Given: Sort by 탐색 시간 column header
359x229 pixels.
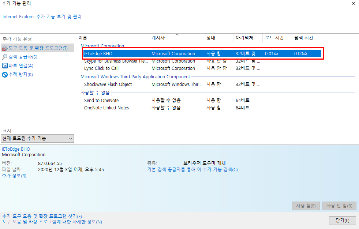Looking at the screenshot, I should [306, 38].
